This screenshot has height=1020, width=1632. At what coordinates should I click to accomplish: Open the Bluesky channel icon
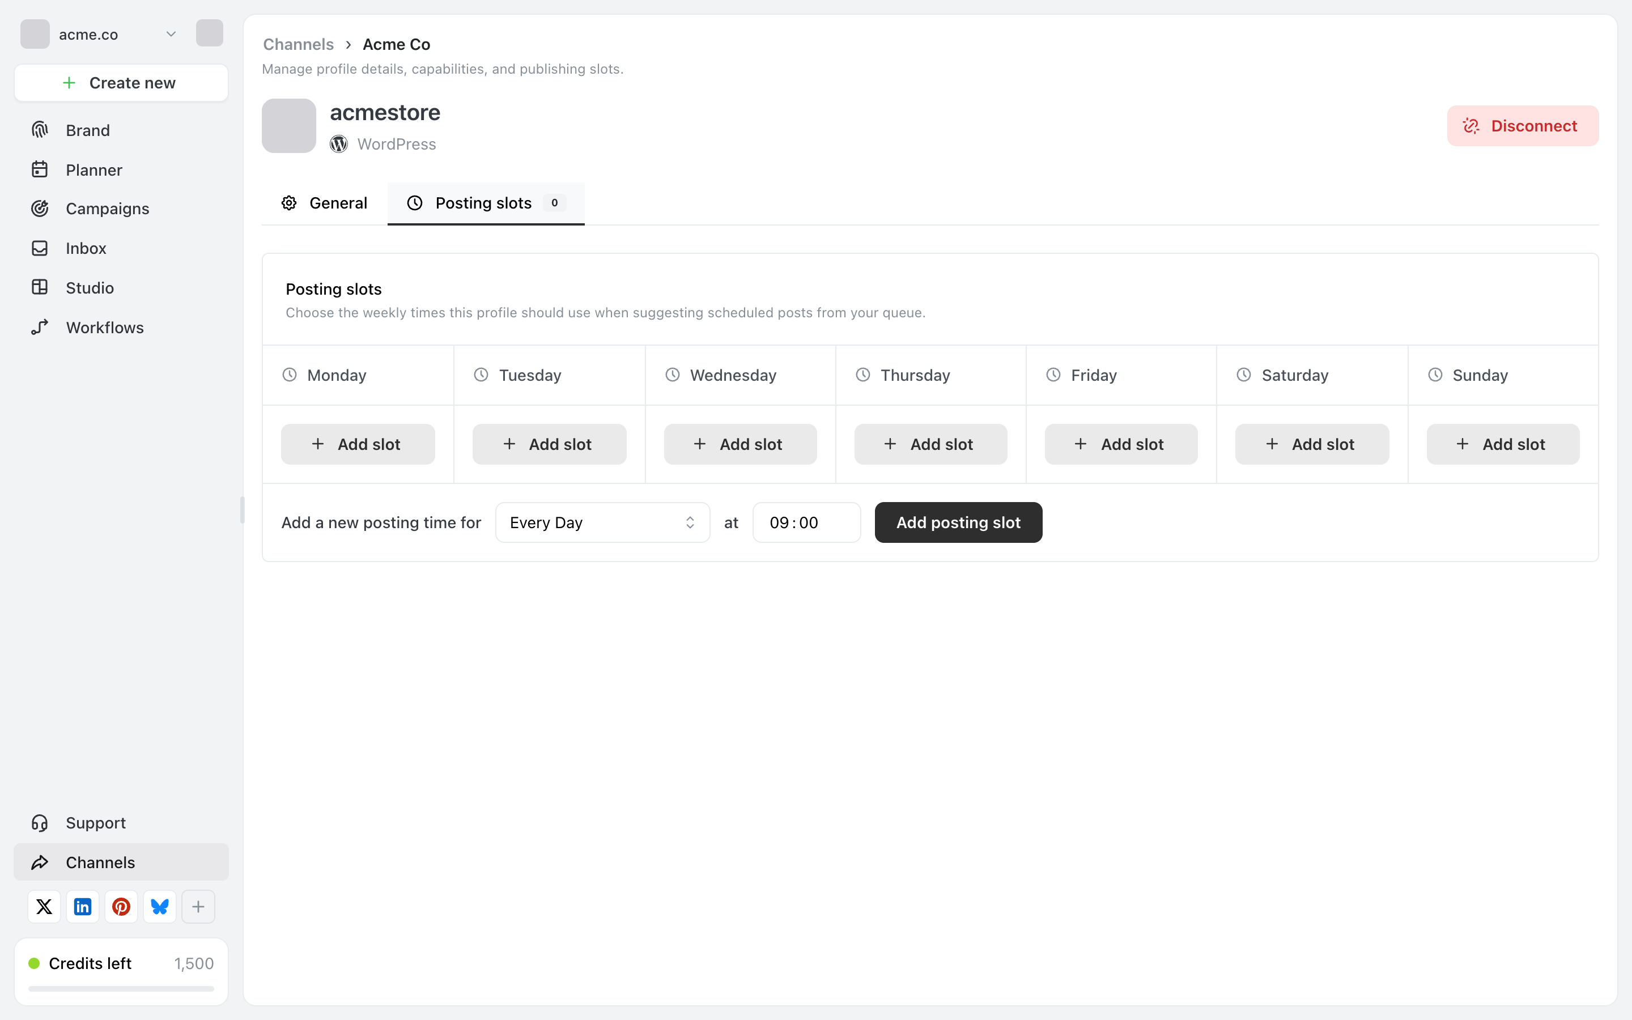click(x=160, y=907)
